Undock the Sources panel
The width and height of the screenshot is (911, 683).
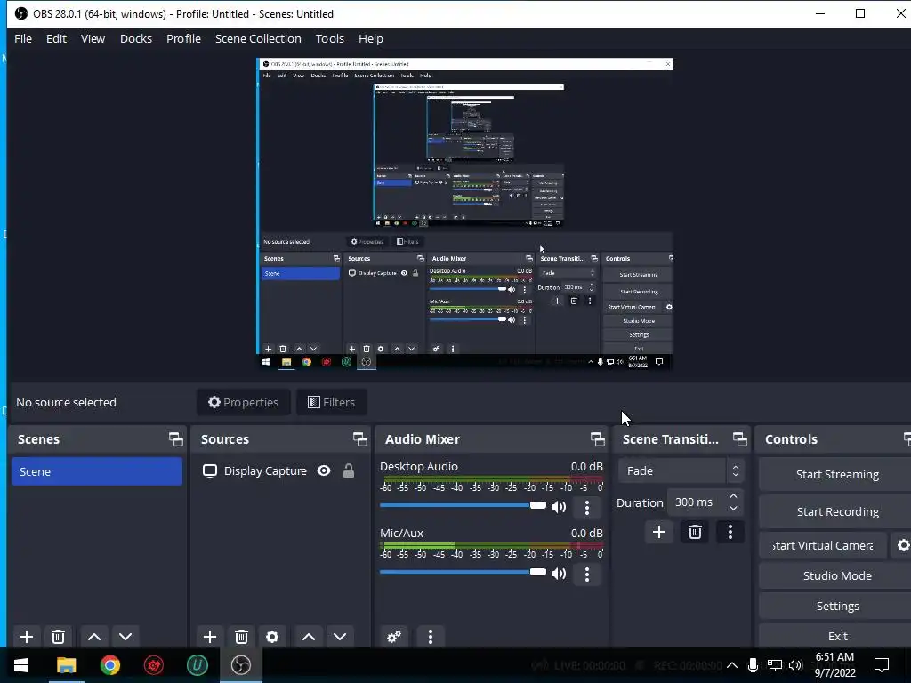pos(359,439)
